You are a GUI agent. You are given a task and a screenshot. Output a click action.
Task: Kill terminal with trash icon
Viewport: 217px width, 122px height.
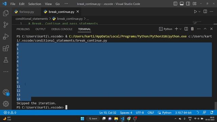pyautogui.click(x=192, y=29)
